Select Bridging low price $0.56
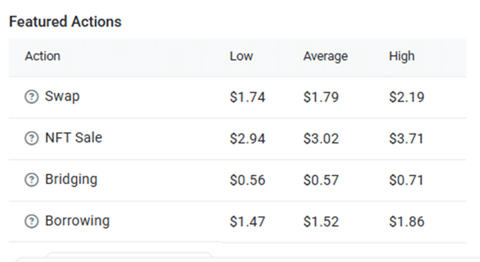The height and width of the screenshot is (262, 480). pos(247,180)
